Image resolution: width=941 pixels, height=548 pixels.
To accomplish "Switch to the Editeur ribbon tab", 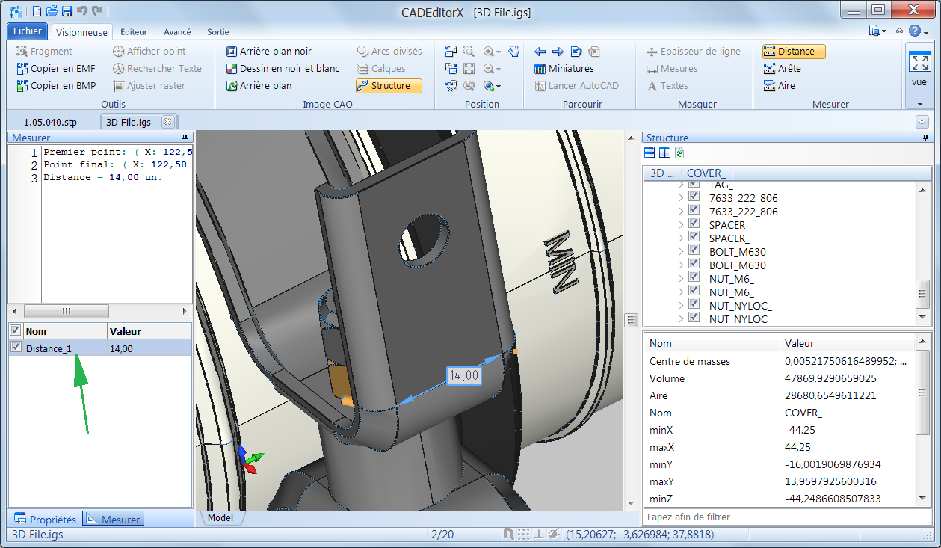I will [x=134, y=32].
